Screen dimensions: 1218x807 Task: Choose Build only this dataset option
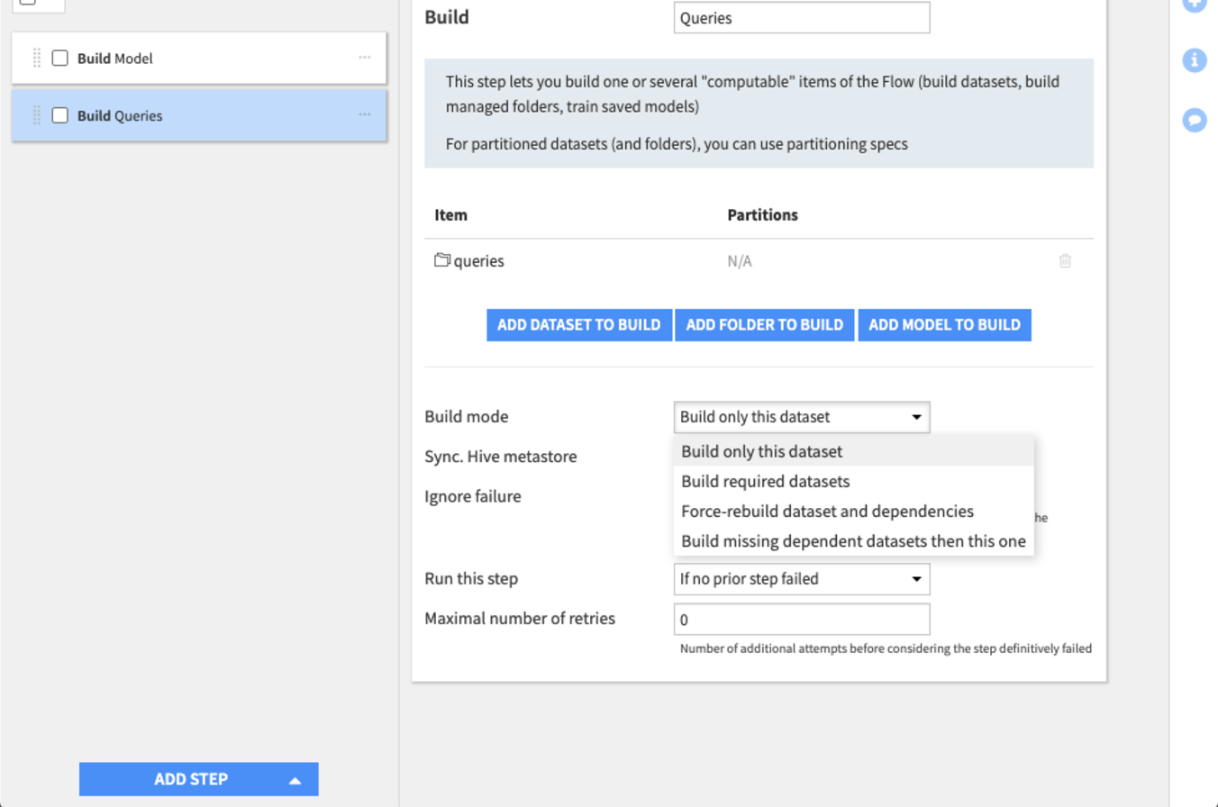[854, 451]
